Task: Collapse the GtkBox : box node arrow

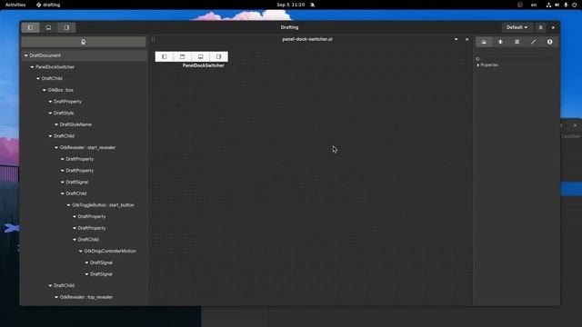Action: pyautogui.click(x=45, y=90)
